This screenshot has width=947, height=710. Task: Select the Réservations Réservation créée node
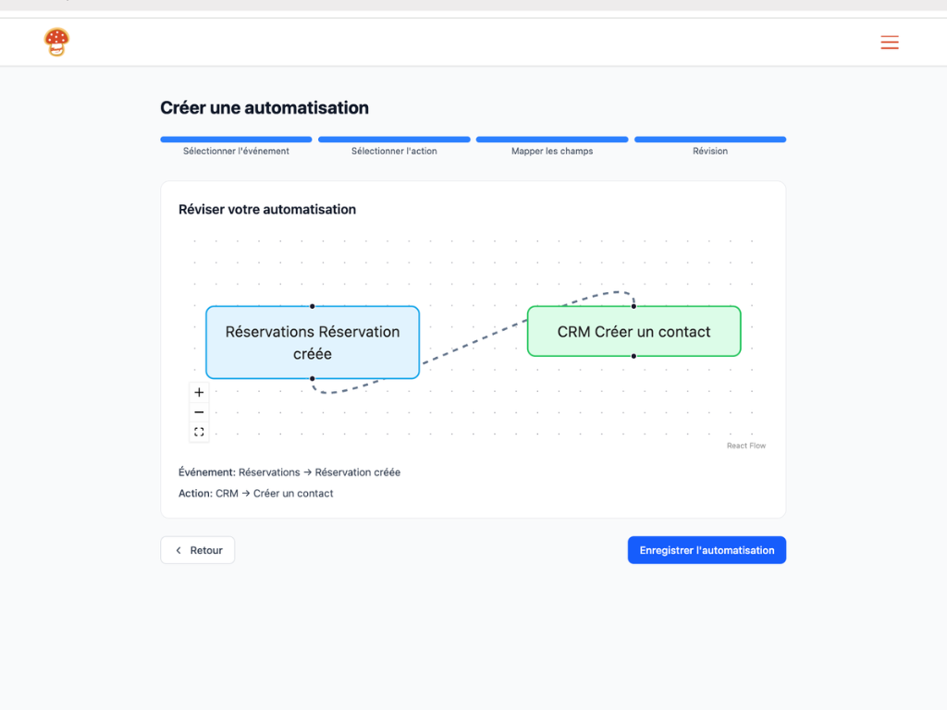pyautogui.click(x=312, y=342)
